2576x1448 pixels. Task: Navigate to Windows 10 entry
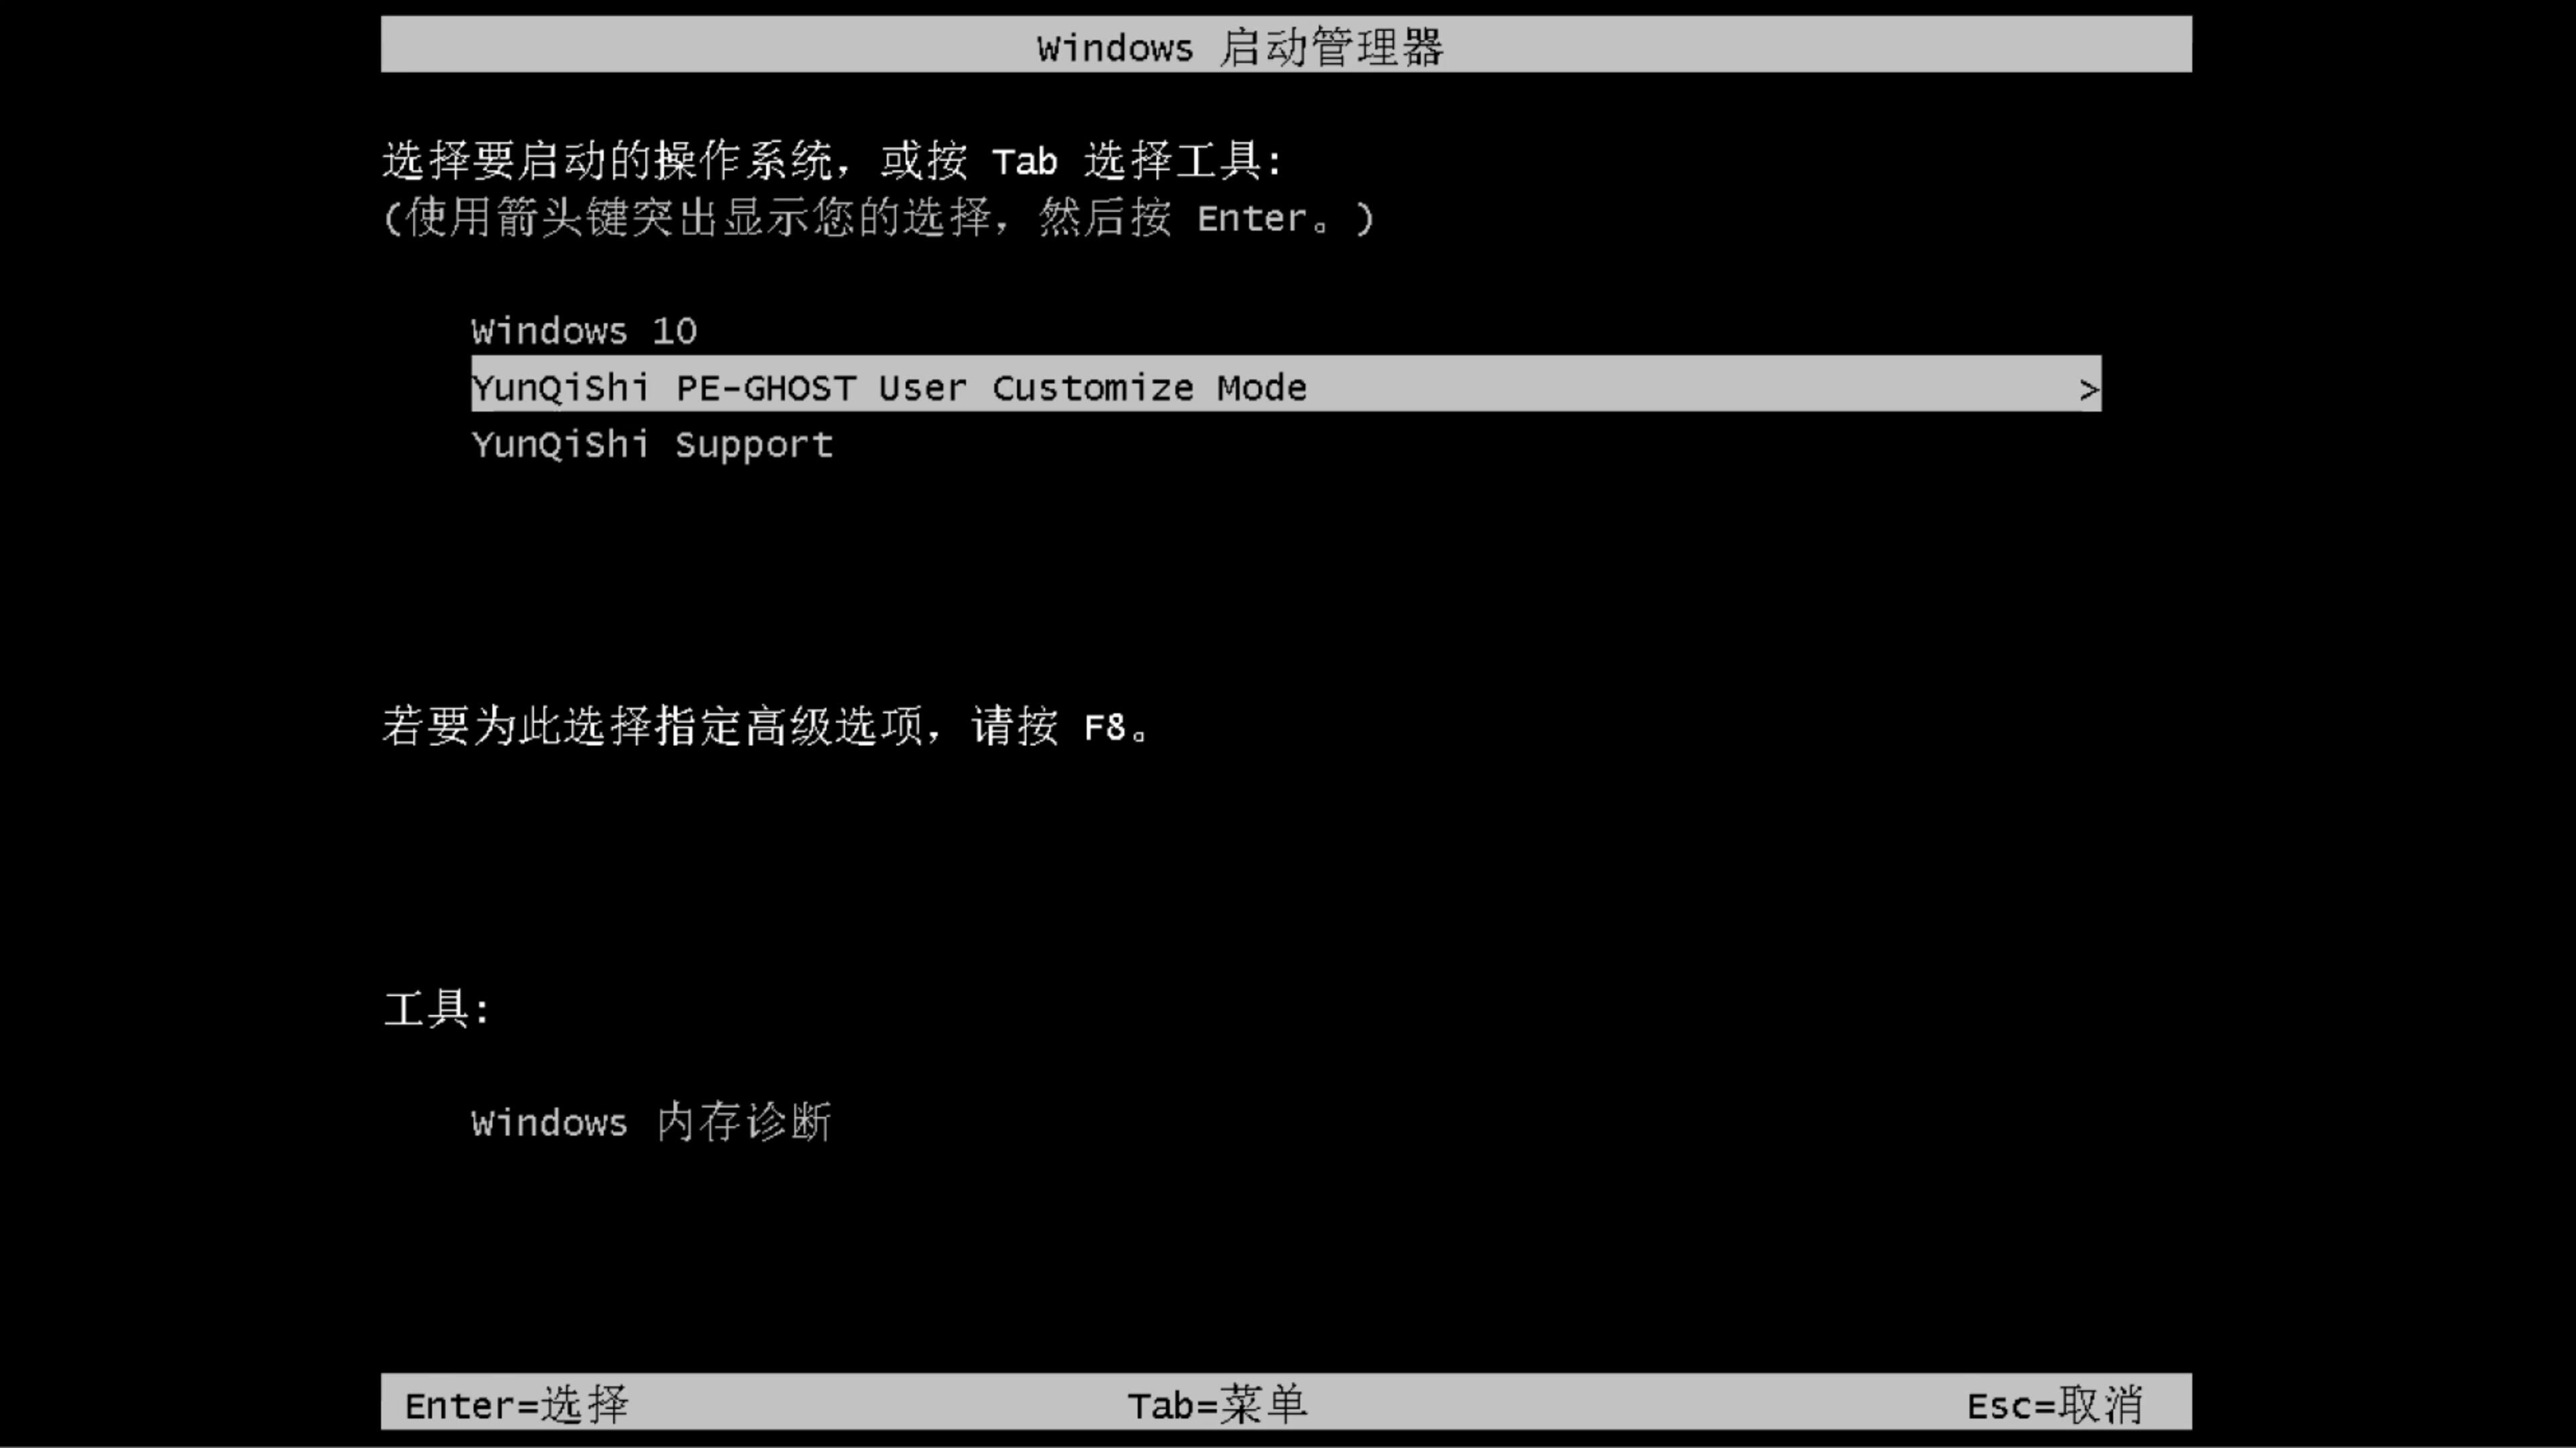(582, 330)
